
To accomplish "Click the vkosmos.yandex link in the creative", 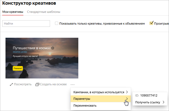I will click(x=20, y=52).
